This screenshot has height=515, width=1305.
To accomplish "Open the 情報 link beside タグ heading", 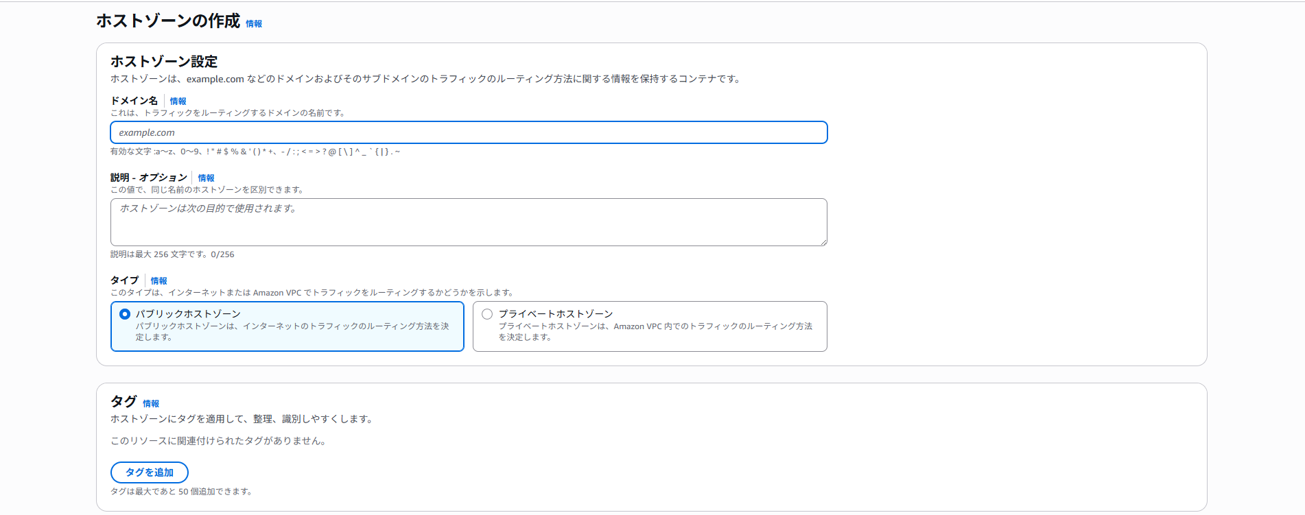I will 151,403.
